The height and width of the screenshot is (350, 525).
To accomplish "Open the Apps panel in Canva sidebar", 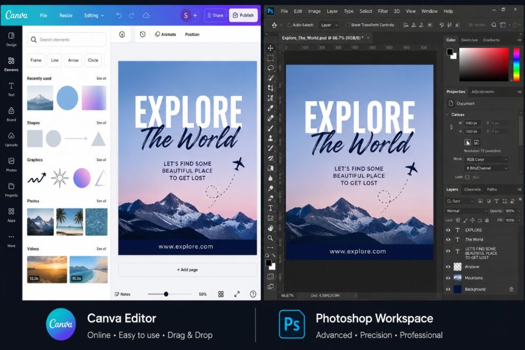I will point(11,215).
